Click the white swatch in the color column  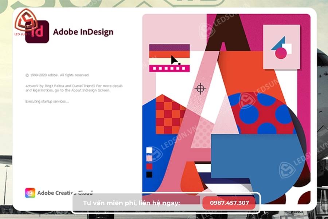click(x=148, y=150)
